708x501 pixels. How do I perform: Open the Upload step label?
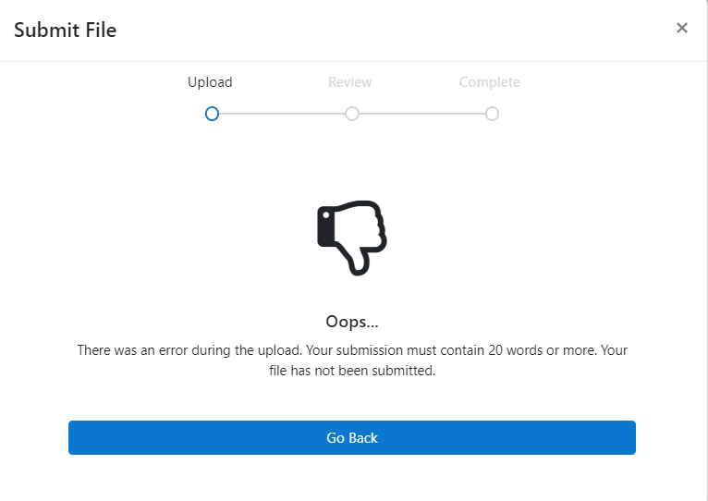point(210,82)
